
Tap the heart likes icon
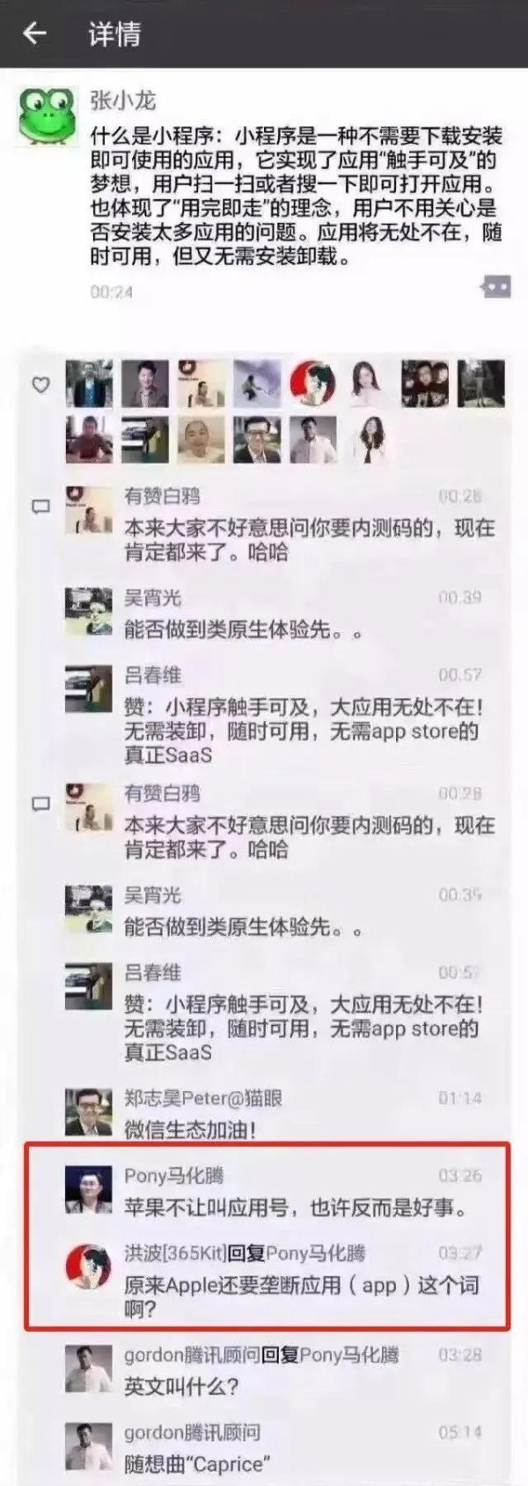tap(40, 385)
